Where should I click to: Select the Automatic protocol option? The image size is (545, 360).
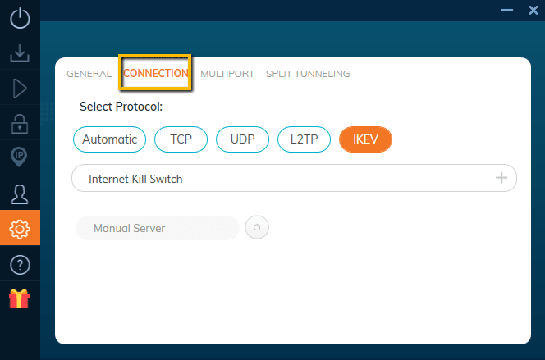[x=109, y=139]
